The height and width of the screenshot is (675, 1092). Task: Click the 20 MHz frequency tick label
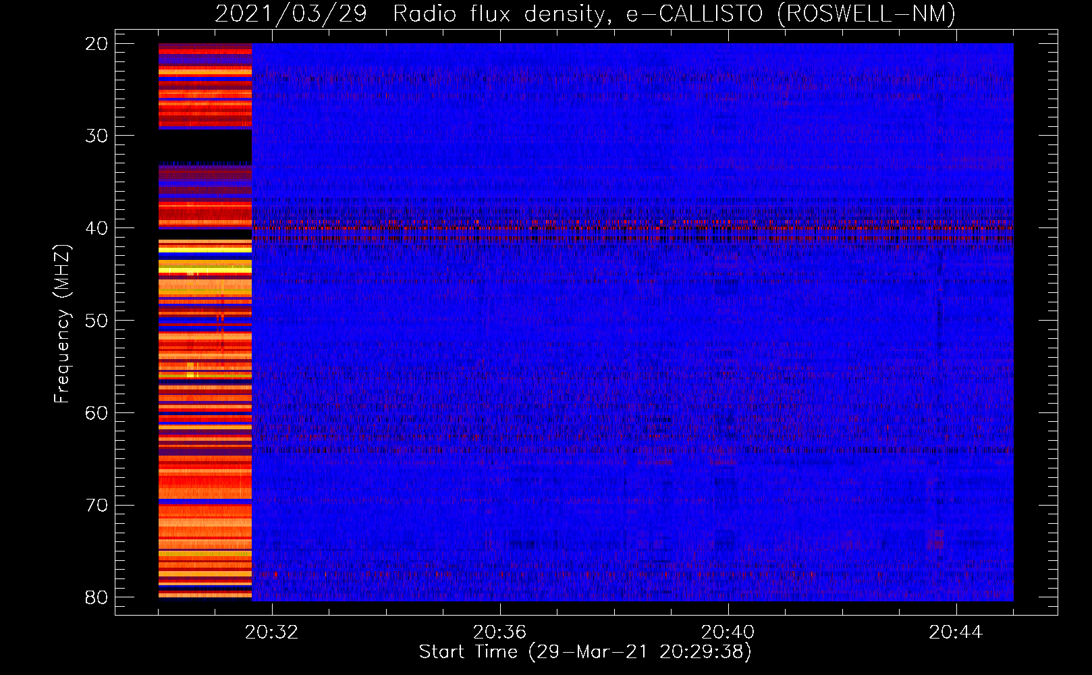pos(97,44)
